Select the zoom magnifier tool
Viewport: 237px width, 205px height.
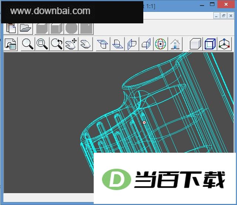point(27,44)
